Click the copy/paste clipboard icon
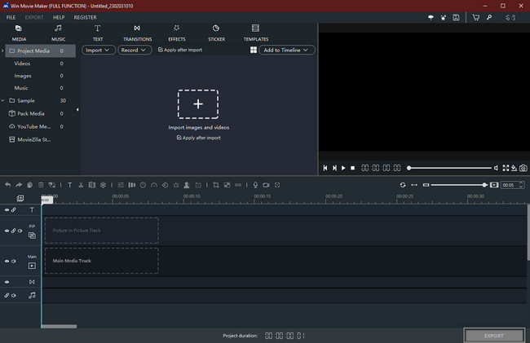 (30, 185)
